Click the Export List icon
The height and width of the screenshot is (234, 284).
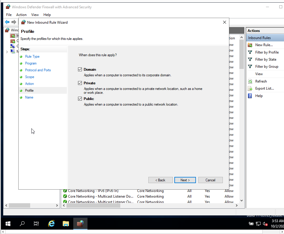coord(250,89)
